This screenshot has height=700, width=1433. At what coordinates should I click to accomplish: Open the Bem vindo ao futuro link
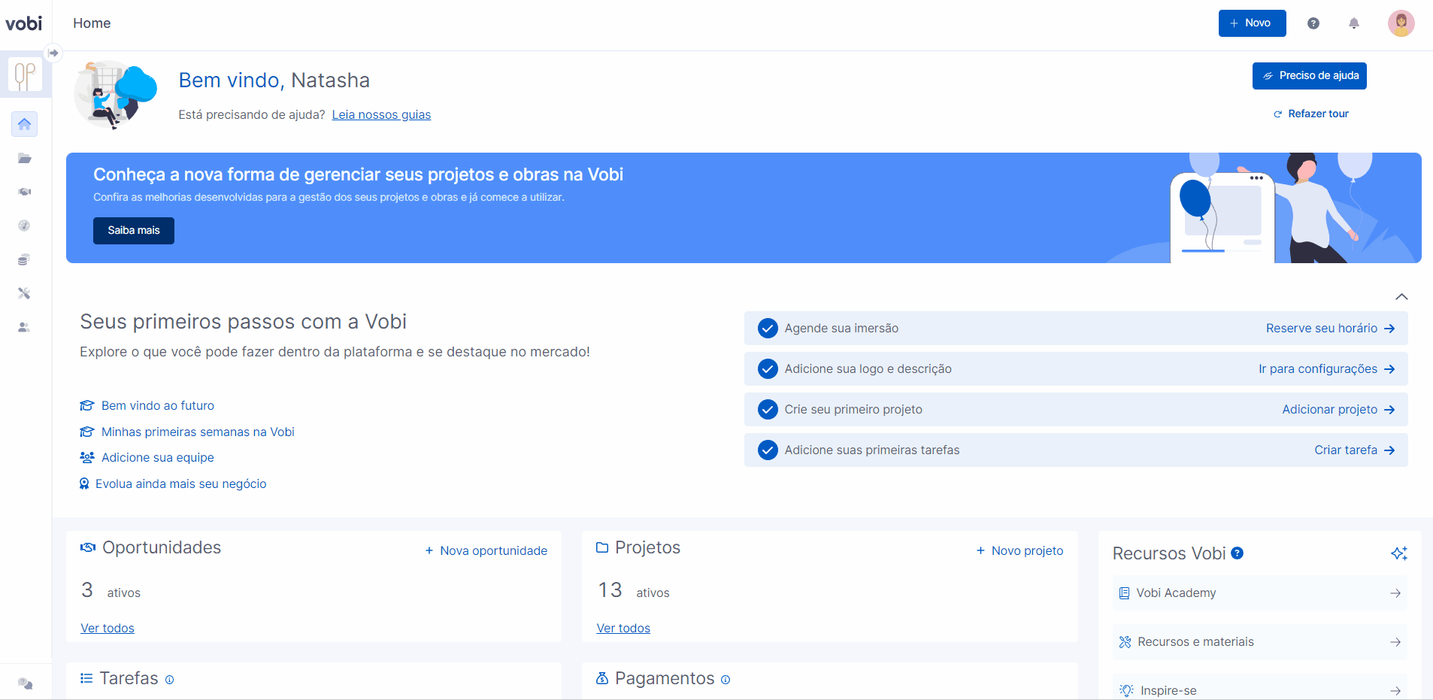pyautogui.click(x=158, y=406)
